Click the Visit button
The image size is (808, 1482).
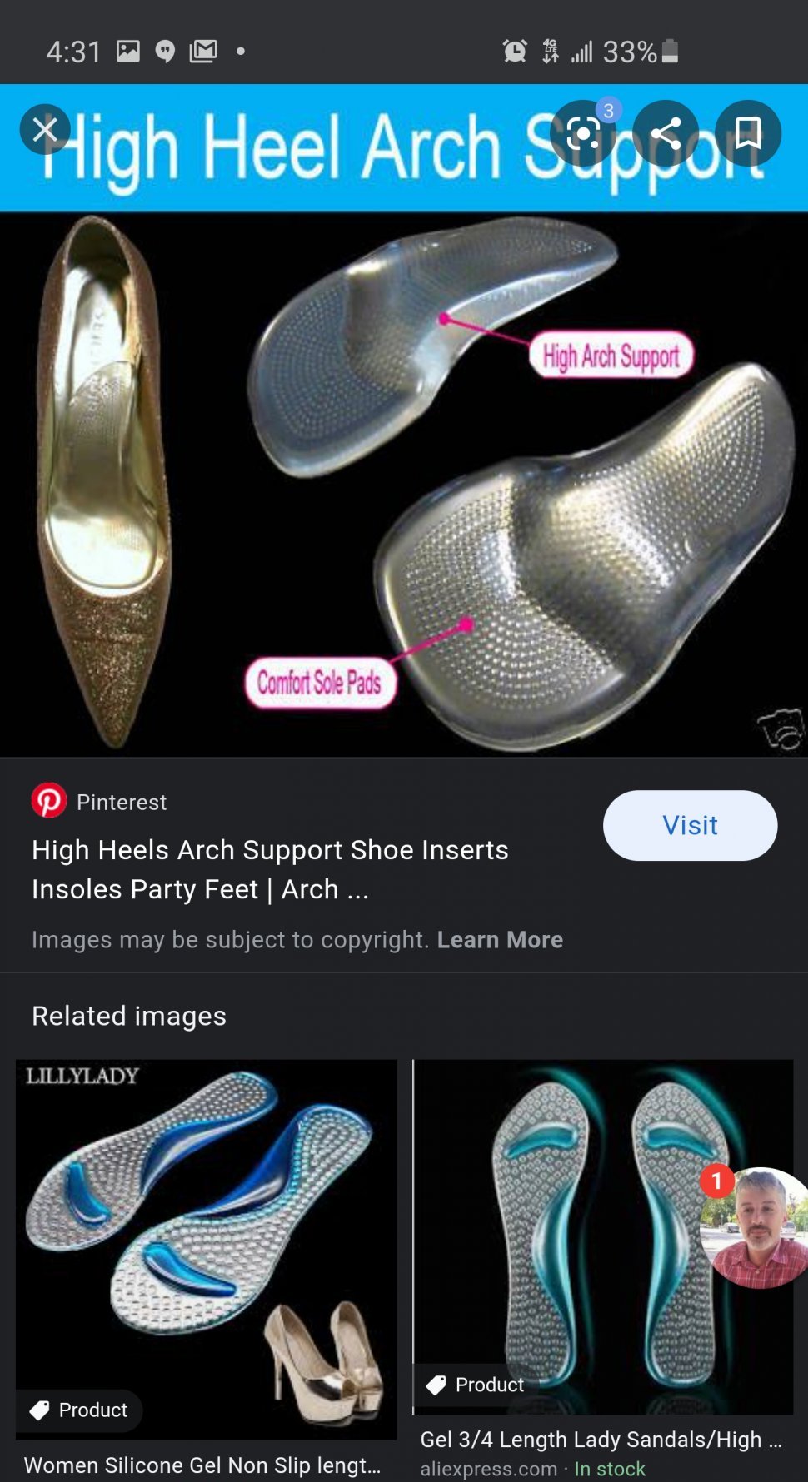[x=690, y=825]
